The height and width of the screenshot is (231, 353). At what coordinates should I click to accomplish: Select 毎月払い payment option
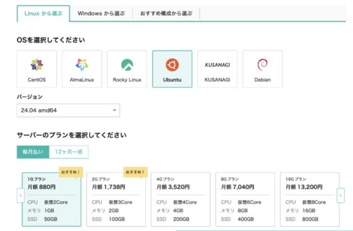tap(33, 152)
